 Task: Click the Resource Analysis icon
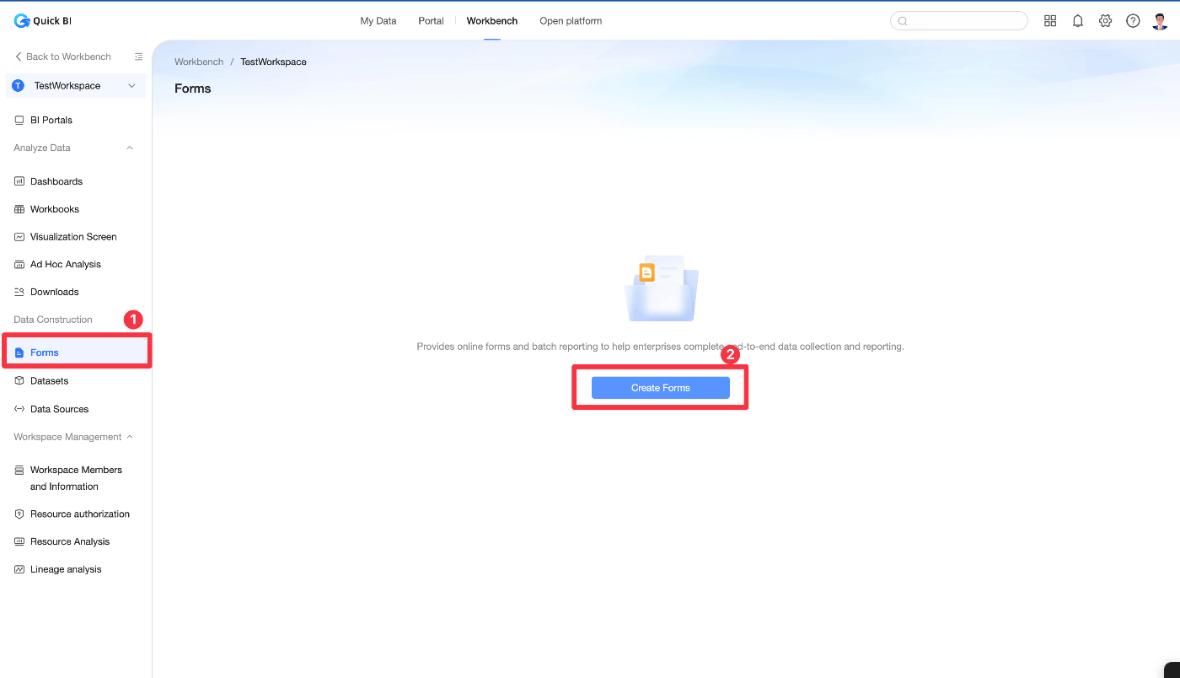coord(19,541)
